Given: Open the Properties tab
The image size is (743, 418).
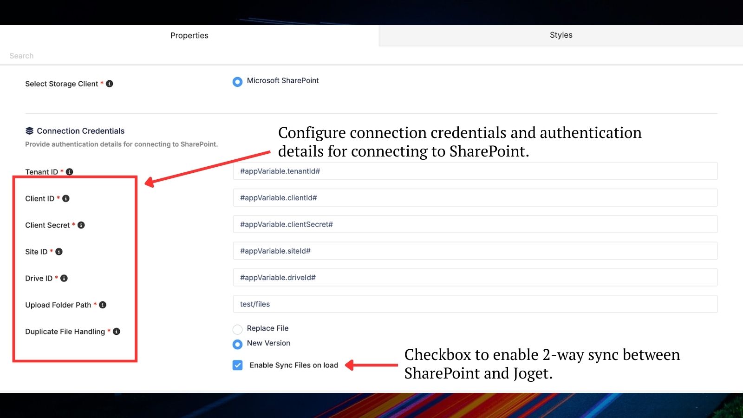Looking at the screenshot, I should pos(189,35).
